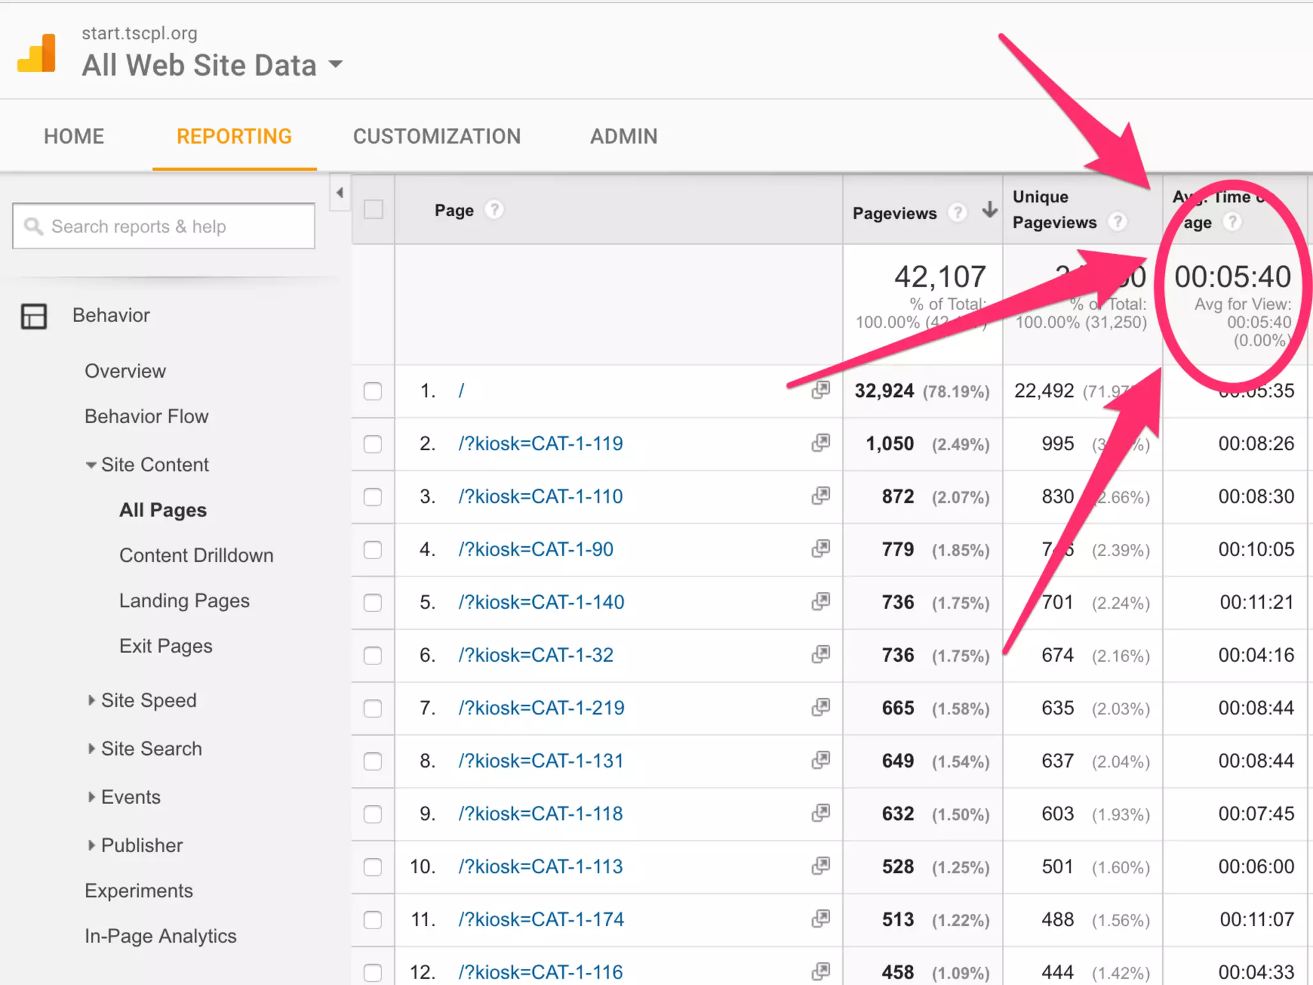Open /?kiosk=CAT-1-119 page in new window icon
This screenshot has height=985, width=1313.
(x=821, y=443)
